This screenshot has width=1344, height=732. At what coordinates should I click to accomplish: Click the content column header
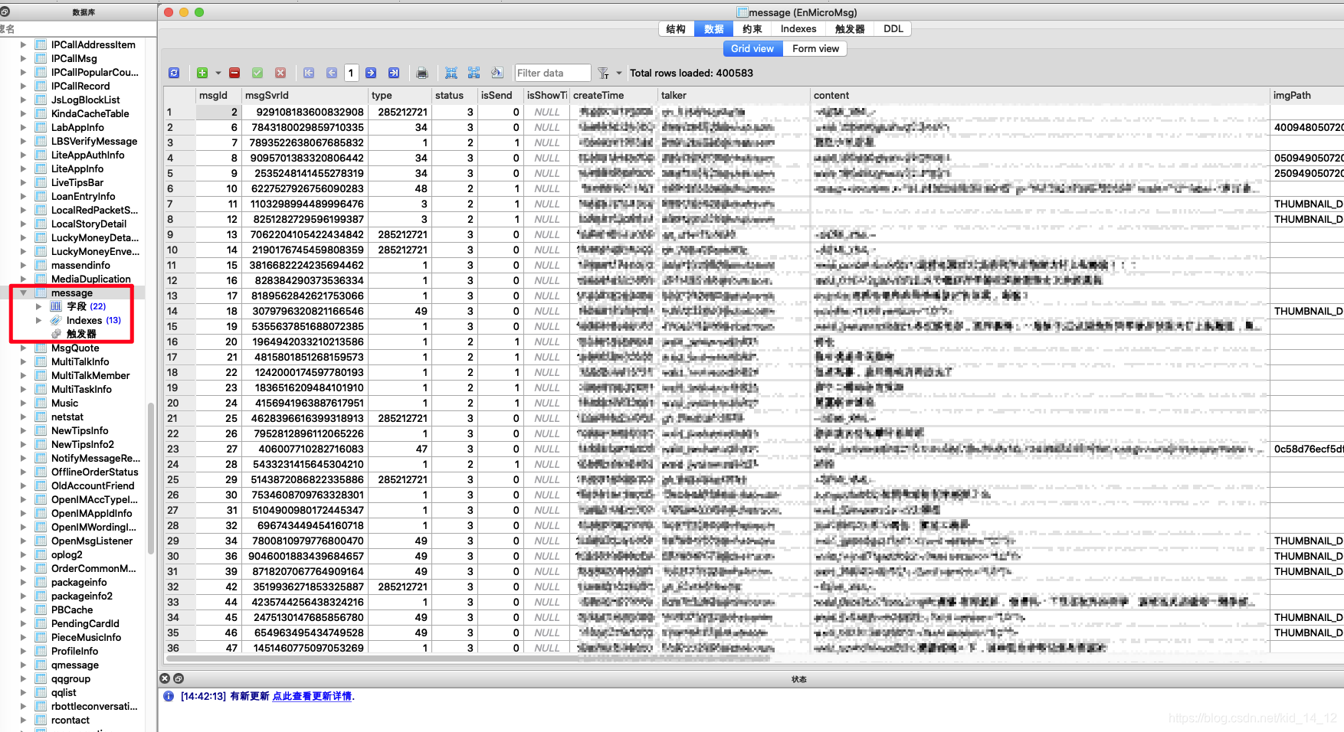coord(1040,96)
